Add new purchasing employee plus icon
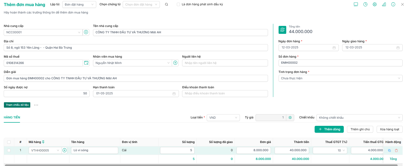The image size is (405, 166). (x=175, y=63)
